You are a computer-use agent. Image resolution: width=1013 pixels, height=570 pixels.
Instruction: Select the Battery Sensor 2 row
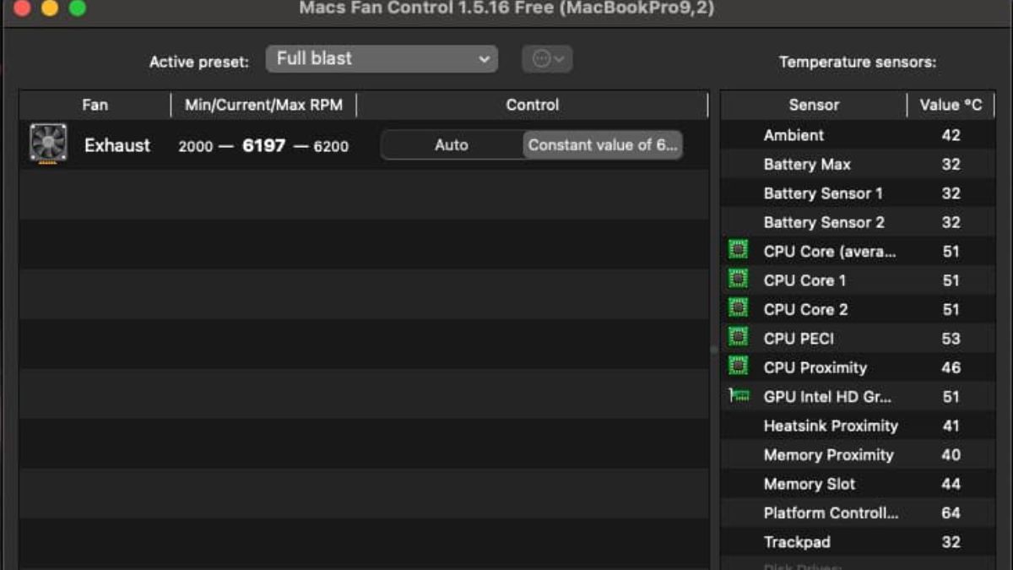click(x=858, y=222)
